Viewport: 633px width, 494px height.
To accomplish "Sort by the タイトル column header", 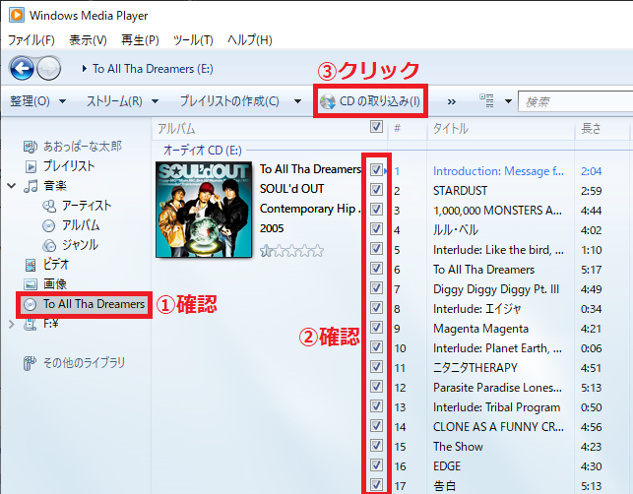I will [x=500, y=129].
